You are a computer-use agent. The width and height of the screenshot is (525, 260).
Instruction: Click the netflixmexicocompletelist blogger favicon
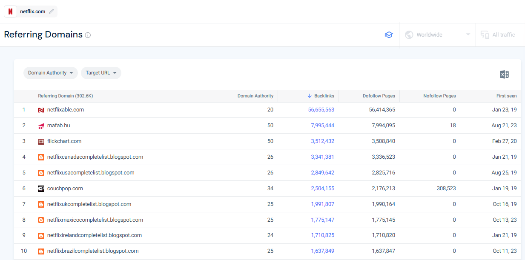click(x=41, y=220)
